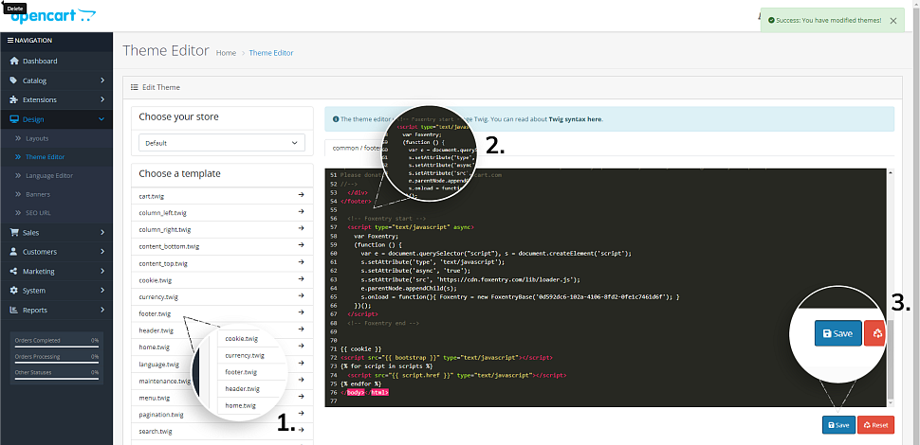Click the Edit Theme list icon

click(135, 87)
